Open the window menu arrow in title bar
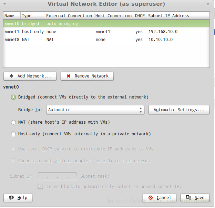215x208 pixels. (x=5, y=4)
